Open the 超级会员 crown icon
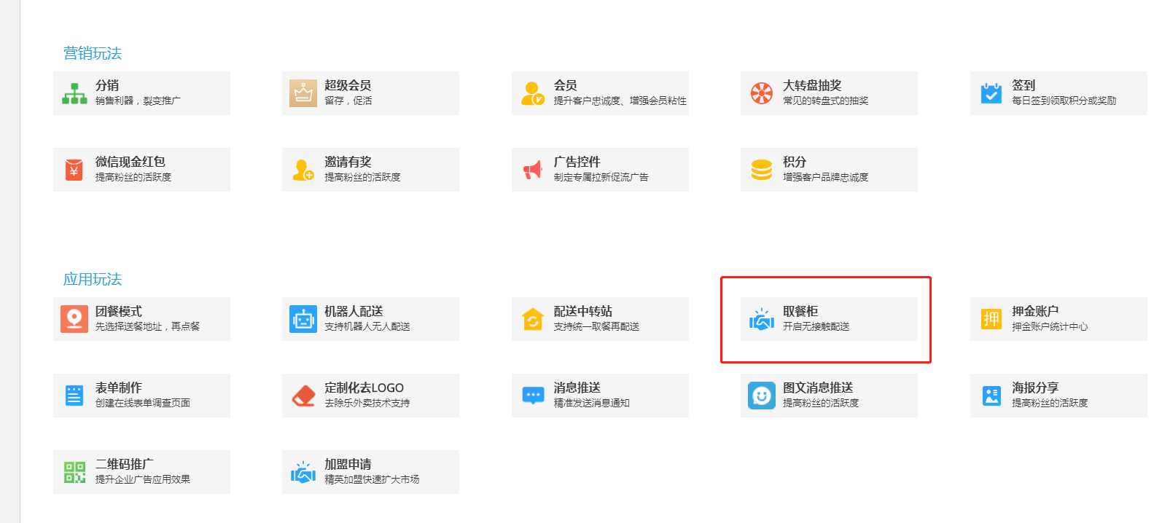This screenshot has height=523, width=1170. pos(303,93)
